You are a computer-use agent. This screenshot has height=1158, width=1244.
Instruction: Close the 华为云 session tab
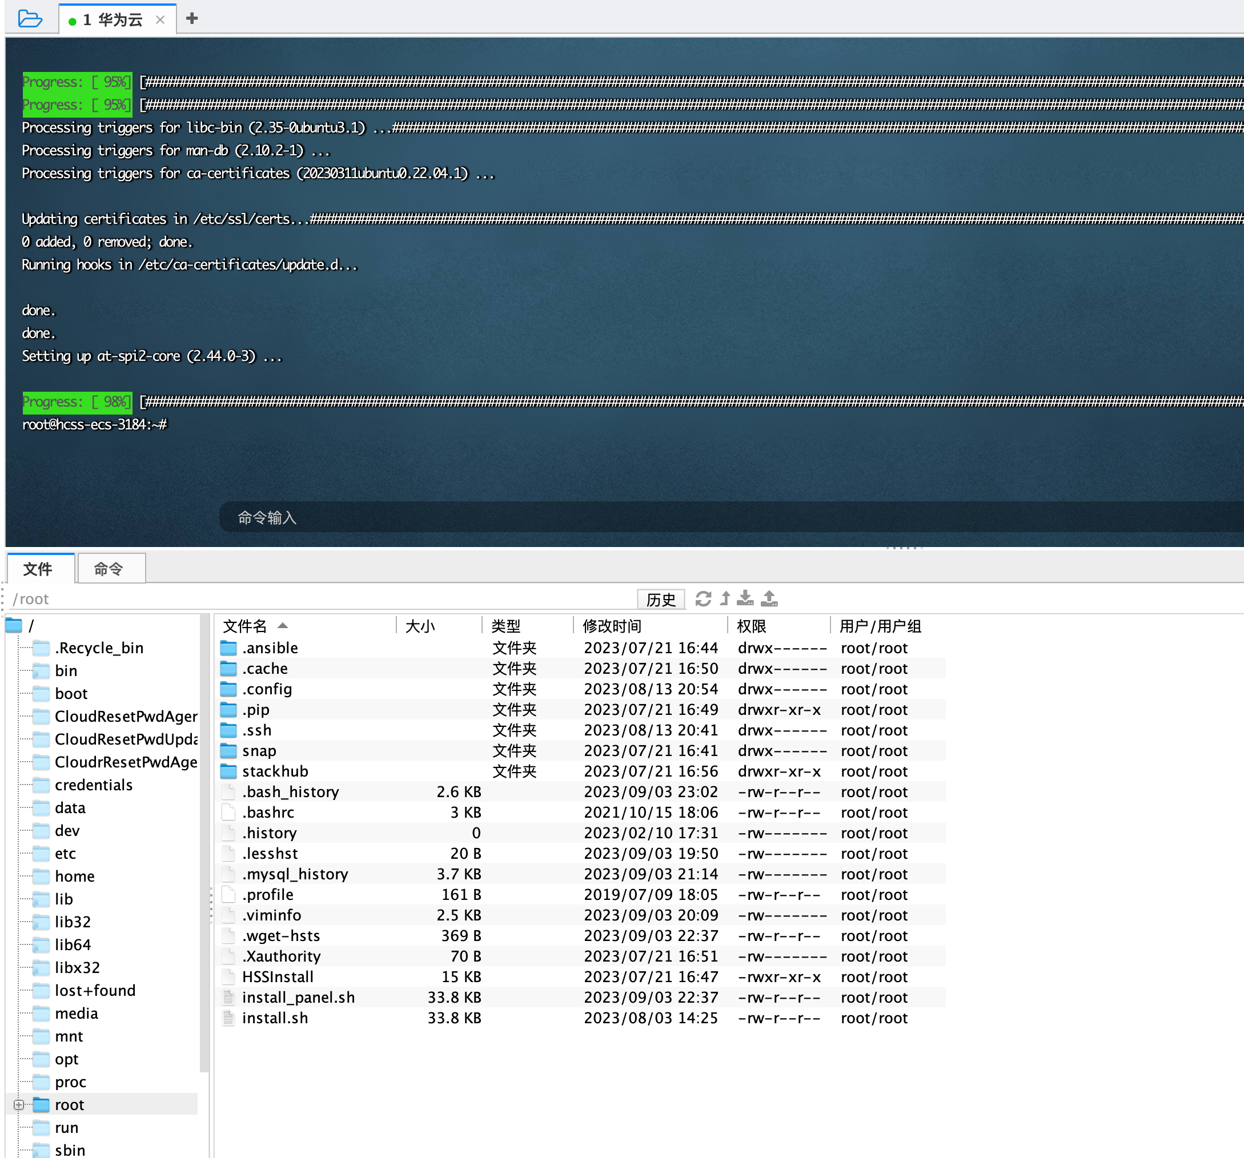click(x=160, y=20)
